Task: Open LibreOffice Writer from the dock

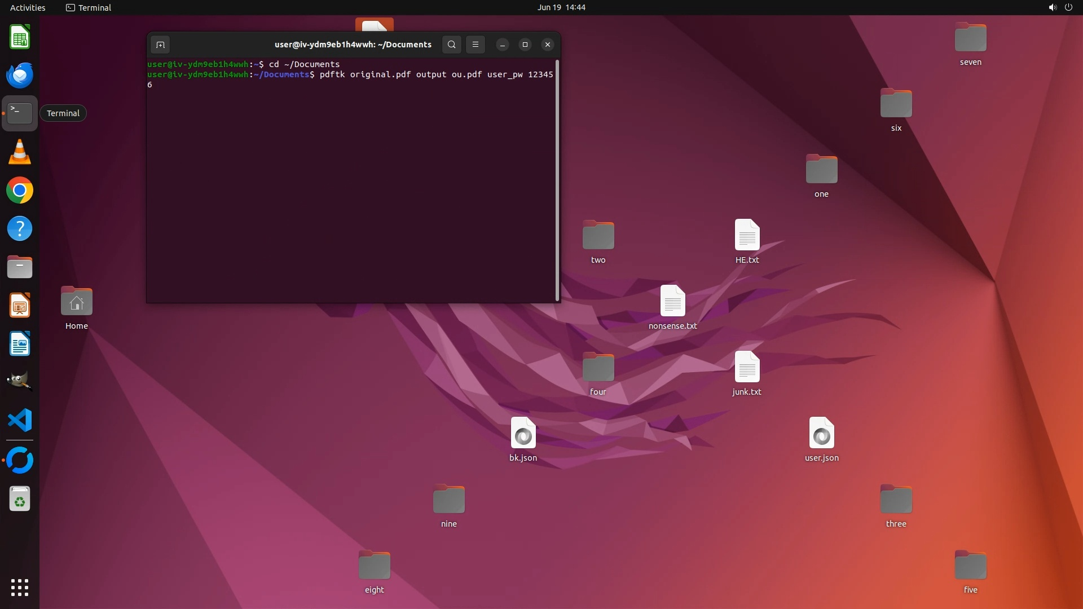Action: (20, 344)
